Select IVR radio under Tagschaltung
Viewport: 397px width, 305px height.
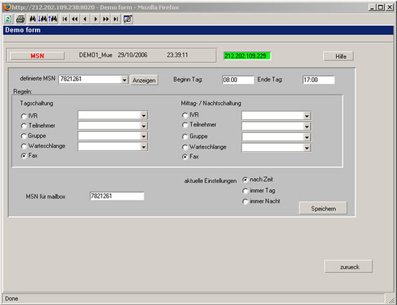(24, 116)
